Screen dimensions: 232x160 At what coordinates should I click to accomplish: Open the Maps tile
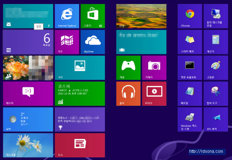[67, 42]
